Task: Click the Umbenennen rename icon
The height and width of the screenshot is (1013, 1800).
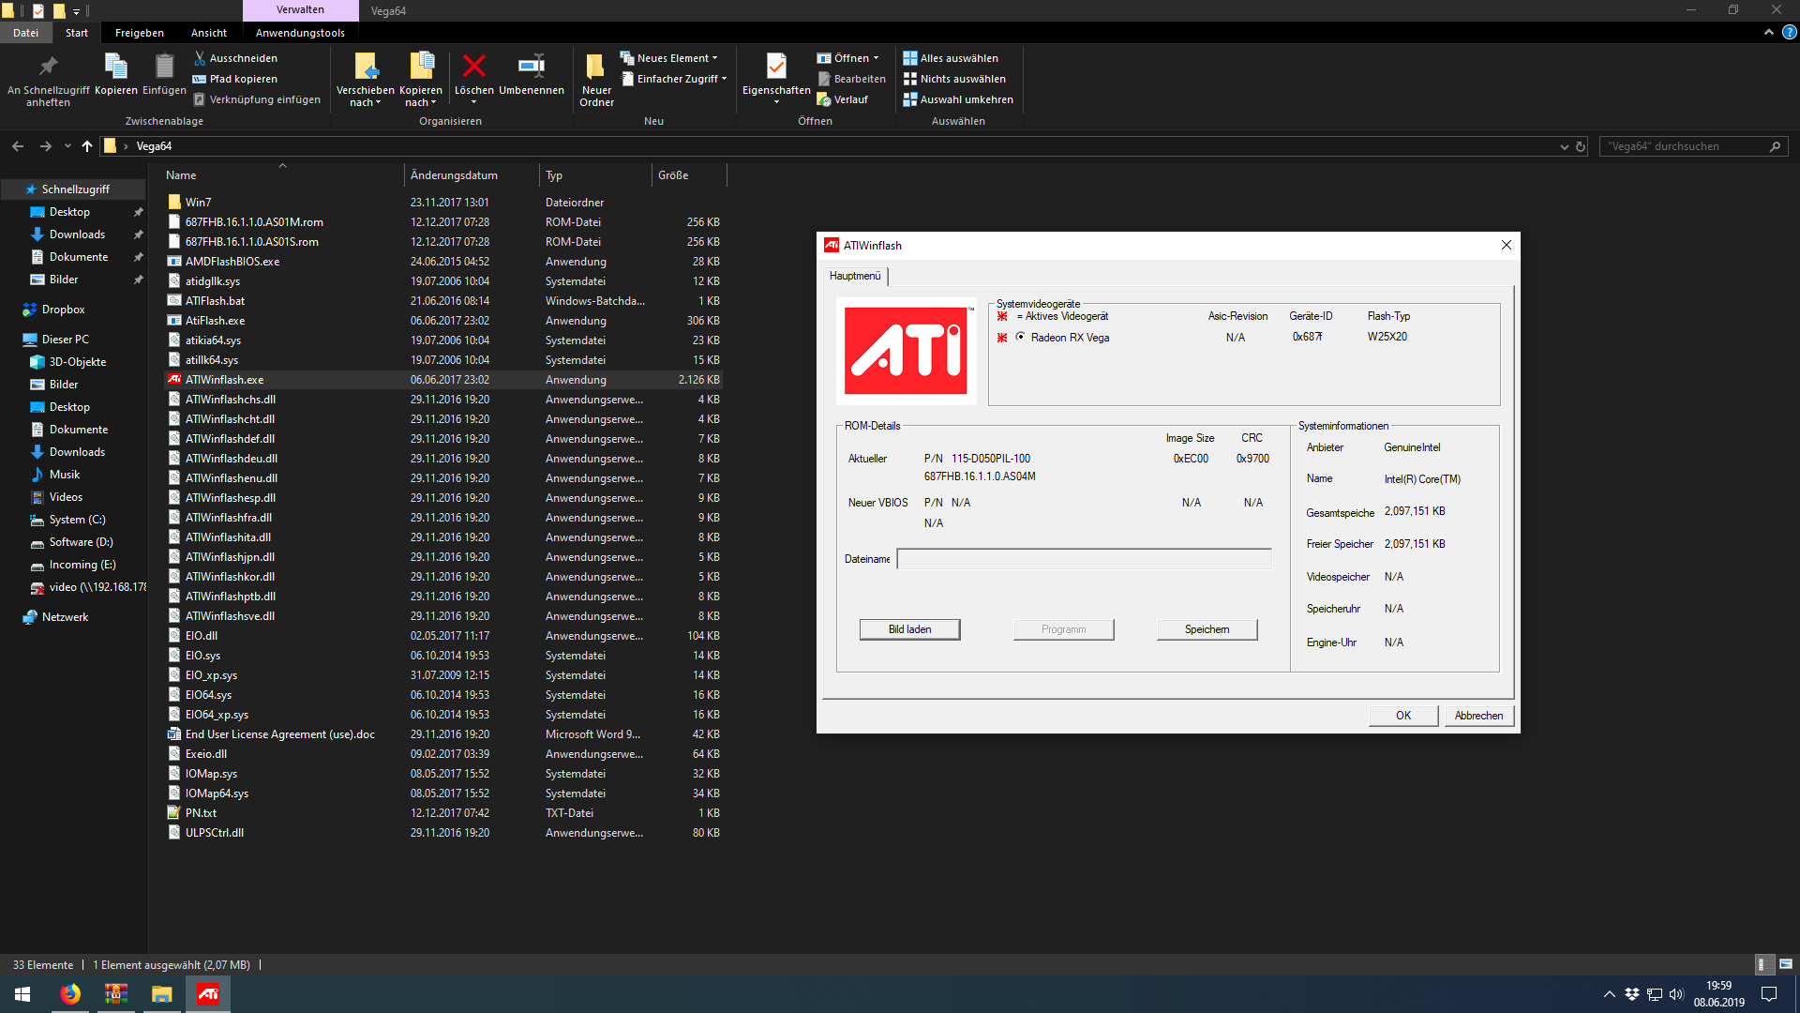Action: 532,67
